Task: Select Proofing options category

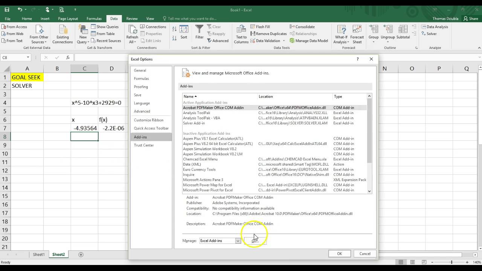Action: 151,87
